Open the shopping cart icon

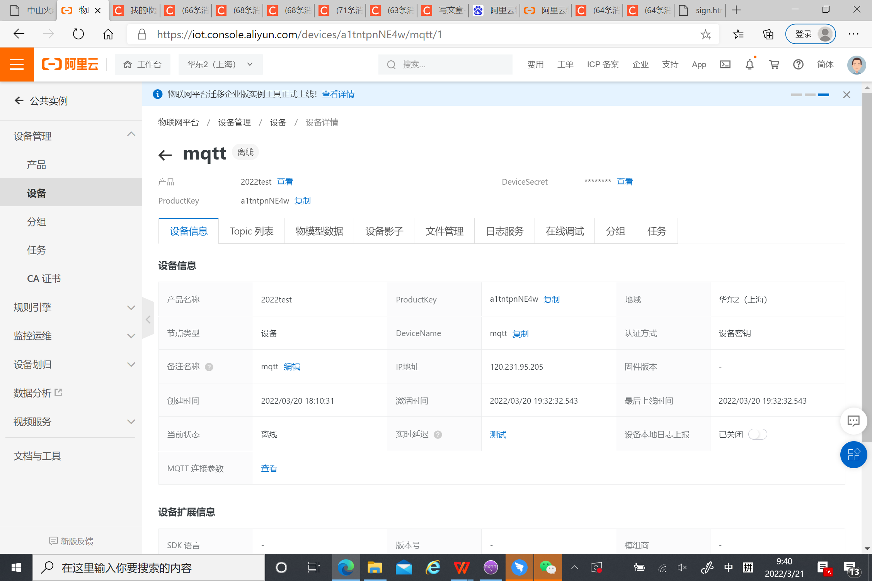(x=774, y=65)
